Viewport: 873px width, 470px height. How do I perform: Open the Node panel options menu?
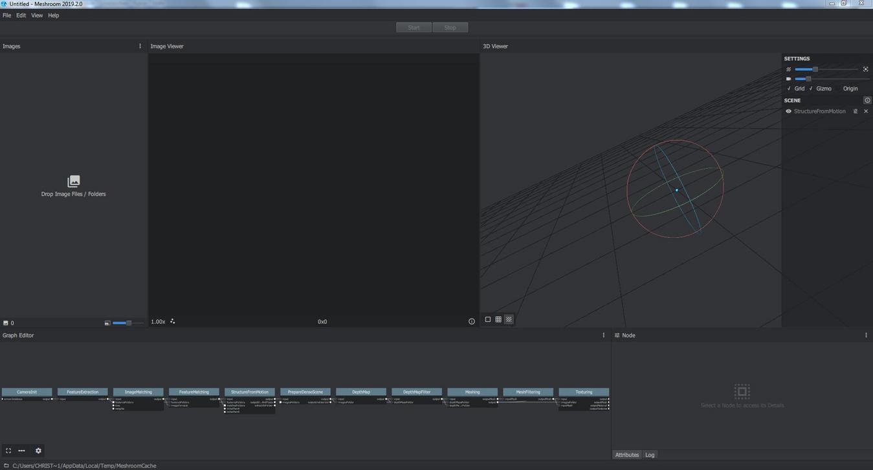(866, 335)
